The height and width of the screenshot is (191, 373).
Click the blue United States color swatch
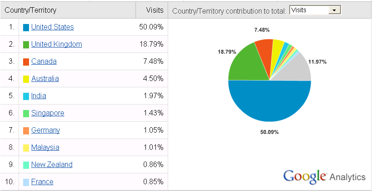click(x=26, y=28)
